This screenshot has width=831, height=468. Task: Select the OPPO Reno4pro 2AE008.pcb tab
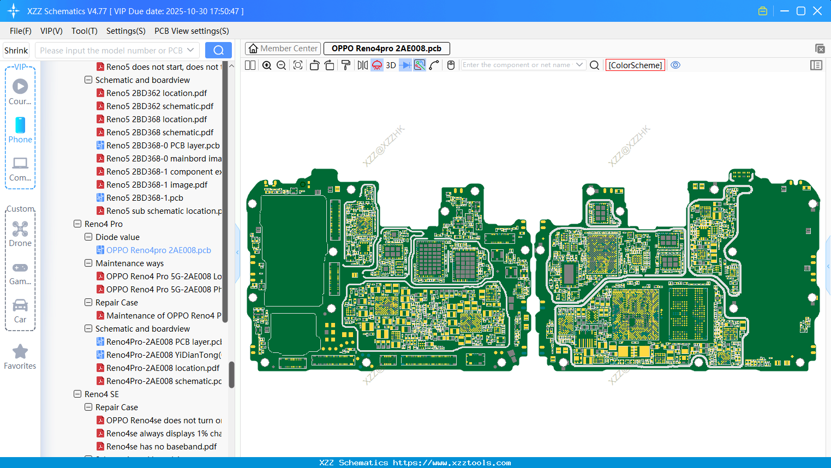pyautogui.click(x=387, y=49)
